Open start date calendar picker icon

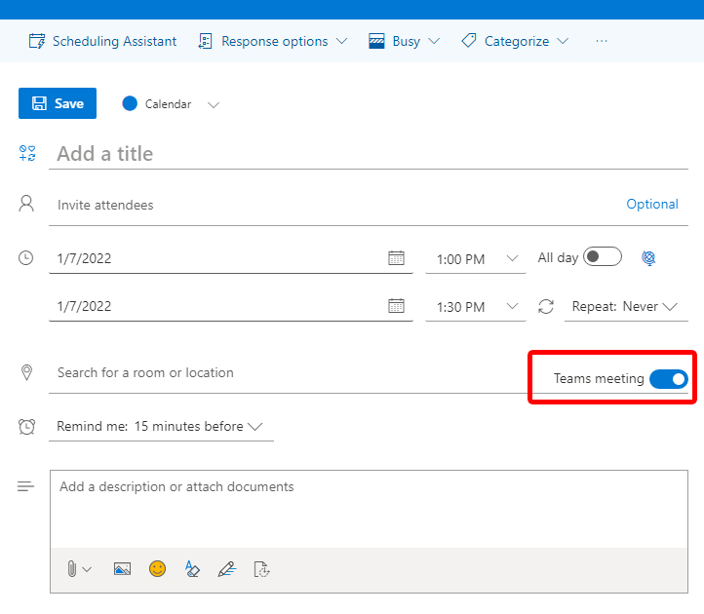pos(396,258)
